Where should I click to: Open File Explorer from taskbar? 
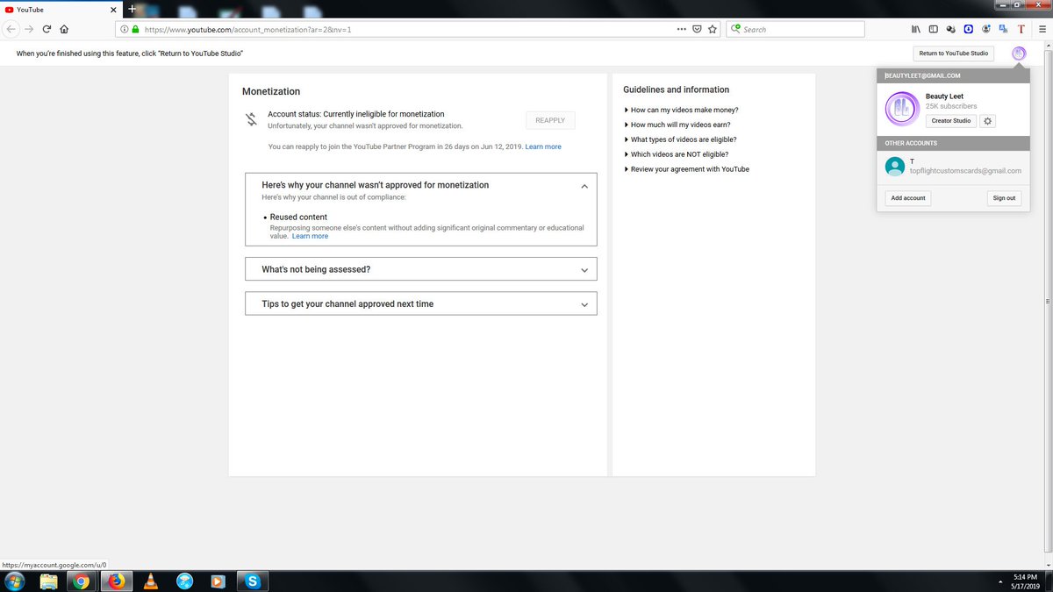[49, 581]
